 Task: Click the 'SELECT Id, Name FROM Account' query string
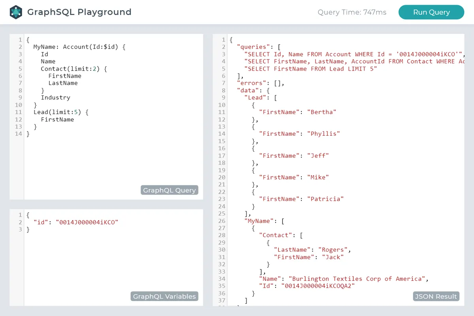pos(355,54)
